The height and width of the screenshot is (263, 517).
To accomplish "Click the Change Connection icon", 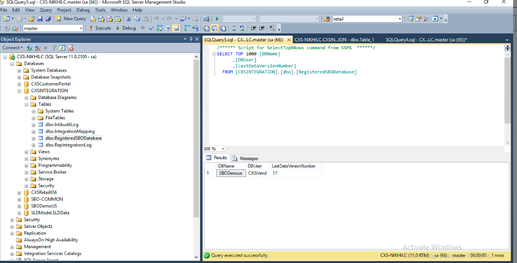I will point(15,28).
